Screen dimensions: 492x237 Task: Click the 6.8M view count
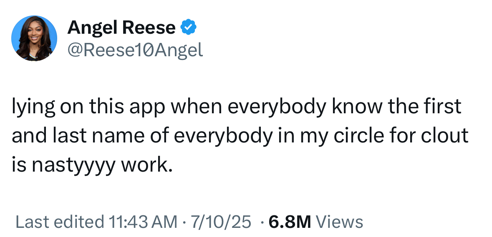(x=290, y=222)
